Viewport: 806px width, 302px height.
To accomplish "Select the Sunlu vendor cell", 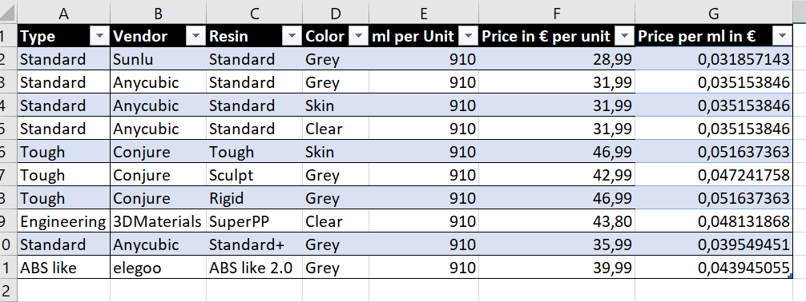I will (159, 59).
